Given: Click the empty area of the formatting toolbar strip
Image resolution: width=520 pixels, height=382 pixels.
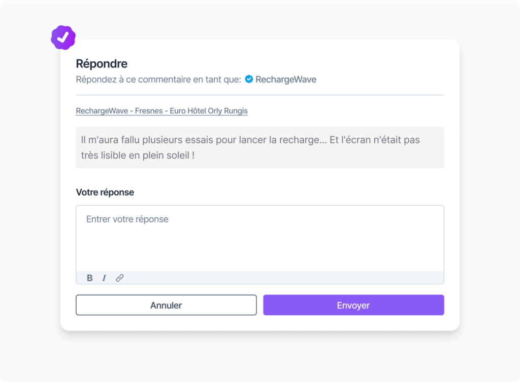Looking at the screenshot, I should click(282, 278).
